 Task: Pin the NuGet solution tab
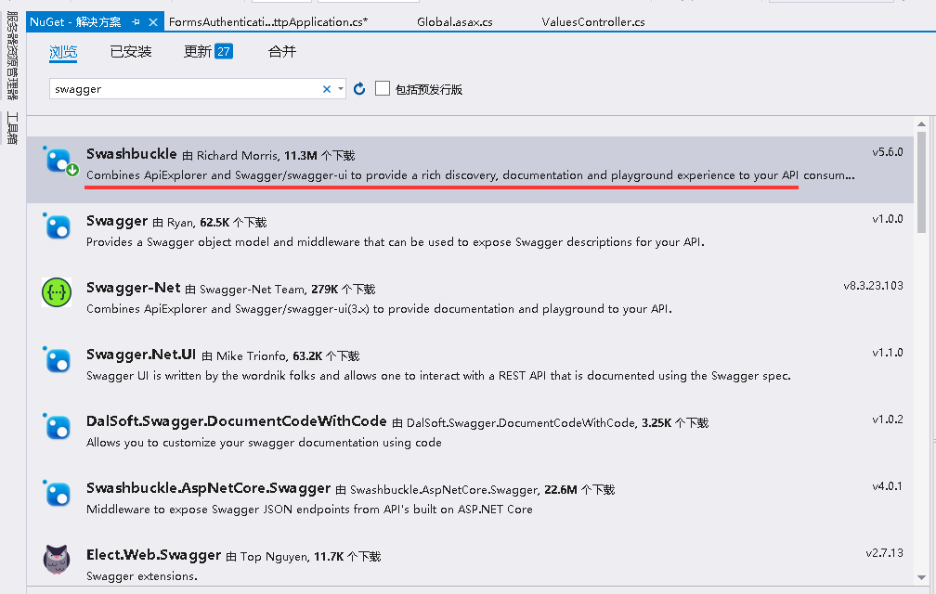click(136, 22)
